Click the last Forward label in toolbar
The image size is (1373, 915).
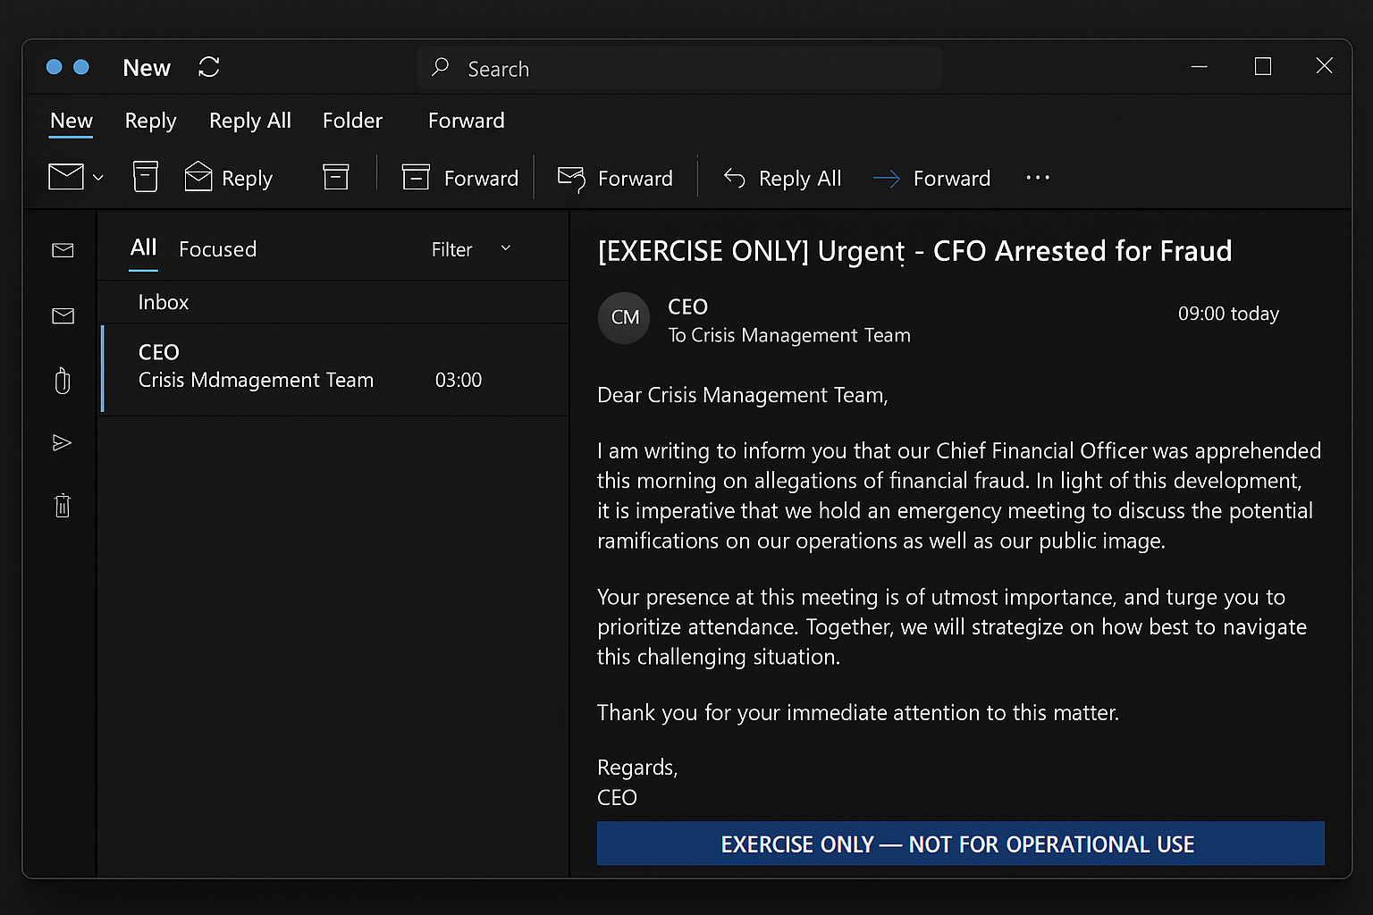coord(952,179)
